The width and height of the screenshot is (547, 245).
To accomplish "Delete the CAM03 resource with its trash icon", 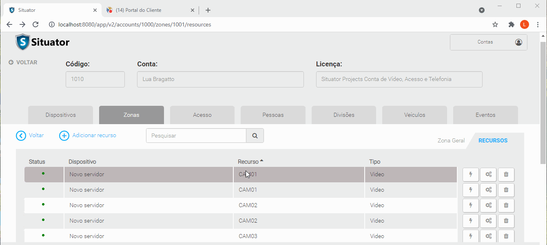I will point(506,236).
